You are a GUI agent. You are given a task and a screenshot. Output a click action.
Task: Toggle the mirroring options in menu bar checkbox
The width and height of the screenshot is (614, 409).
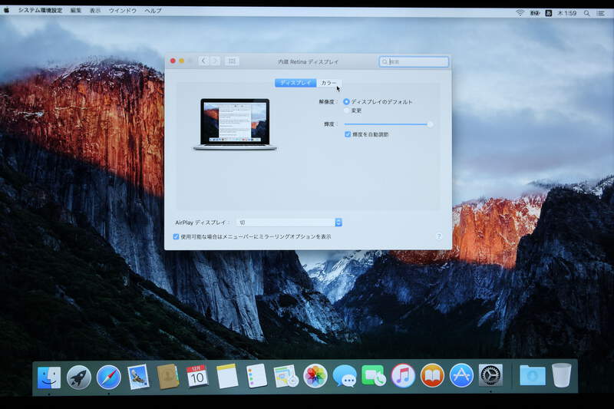coord(177,236)
